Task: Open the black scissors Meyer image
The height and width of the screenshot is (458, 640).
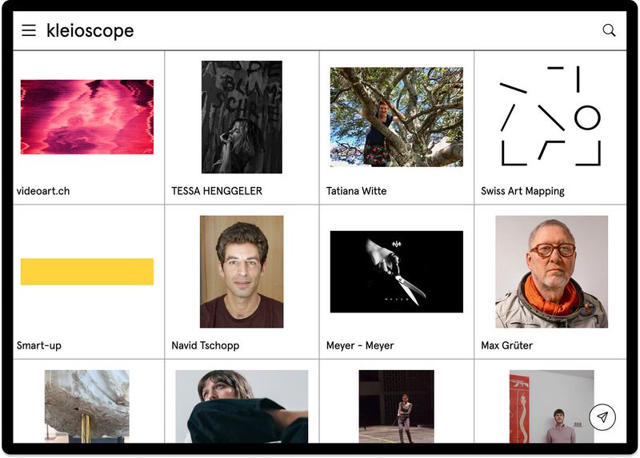Action: [x=396, y=272]
